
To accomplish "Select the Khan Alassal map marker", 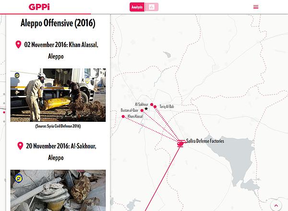I will [x=123, y=117].
